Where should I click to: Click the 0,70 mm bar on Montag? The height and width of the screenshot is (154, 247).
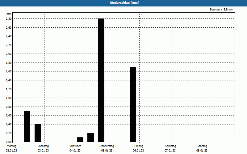[x=27, y=126]
